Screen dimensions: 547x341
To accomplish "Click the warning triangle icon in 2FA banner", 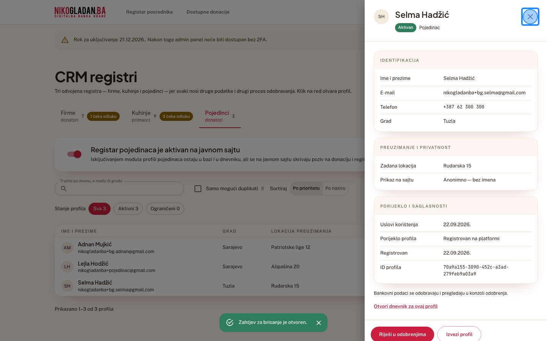I will pyautogui.click(x=65, y=40).
